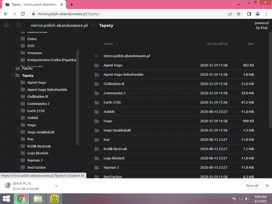Open Red Faction in file list

[x=174, y=175]
